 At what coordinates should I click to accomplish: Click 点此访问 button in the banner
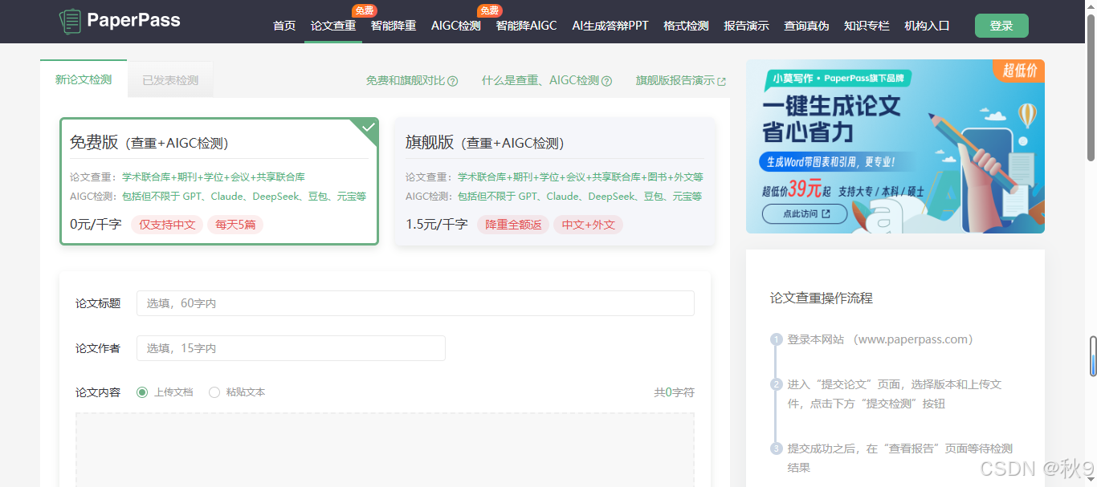coord(805,214)
